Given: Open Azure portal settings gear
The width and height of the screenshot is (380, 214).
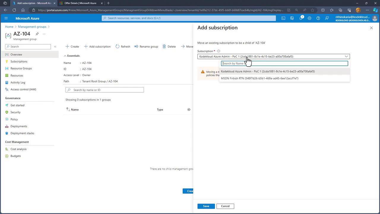Looking at the screenshot, I should 309,18.
